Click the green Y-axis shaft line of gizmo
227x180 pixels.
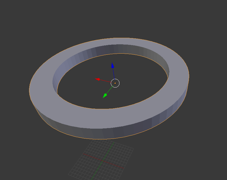(110, 90)
